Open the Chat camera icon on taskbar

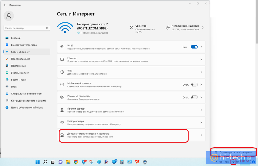coord(61,162)
